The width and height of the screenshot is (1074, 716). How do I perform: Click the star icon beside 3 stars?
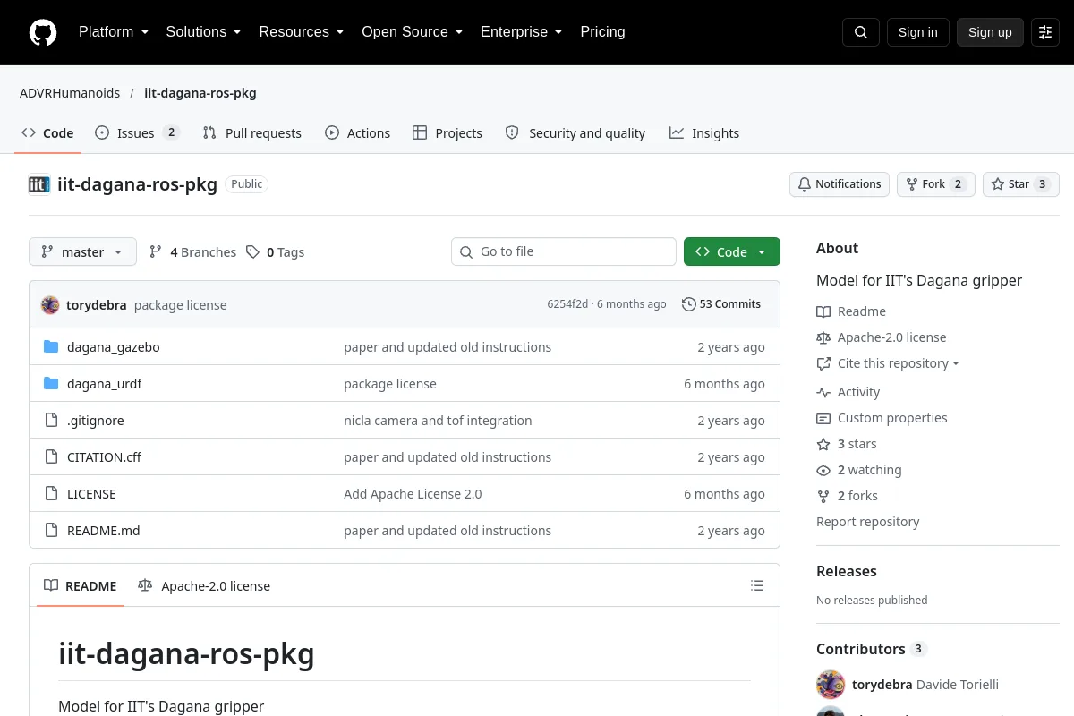click(823, 444)
